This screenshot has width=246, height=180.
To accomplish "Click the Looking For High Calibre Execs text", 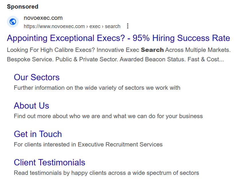I will click(x=51, y=50).
